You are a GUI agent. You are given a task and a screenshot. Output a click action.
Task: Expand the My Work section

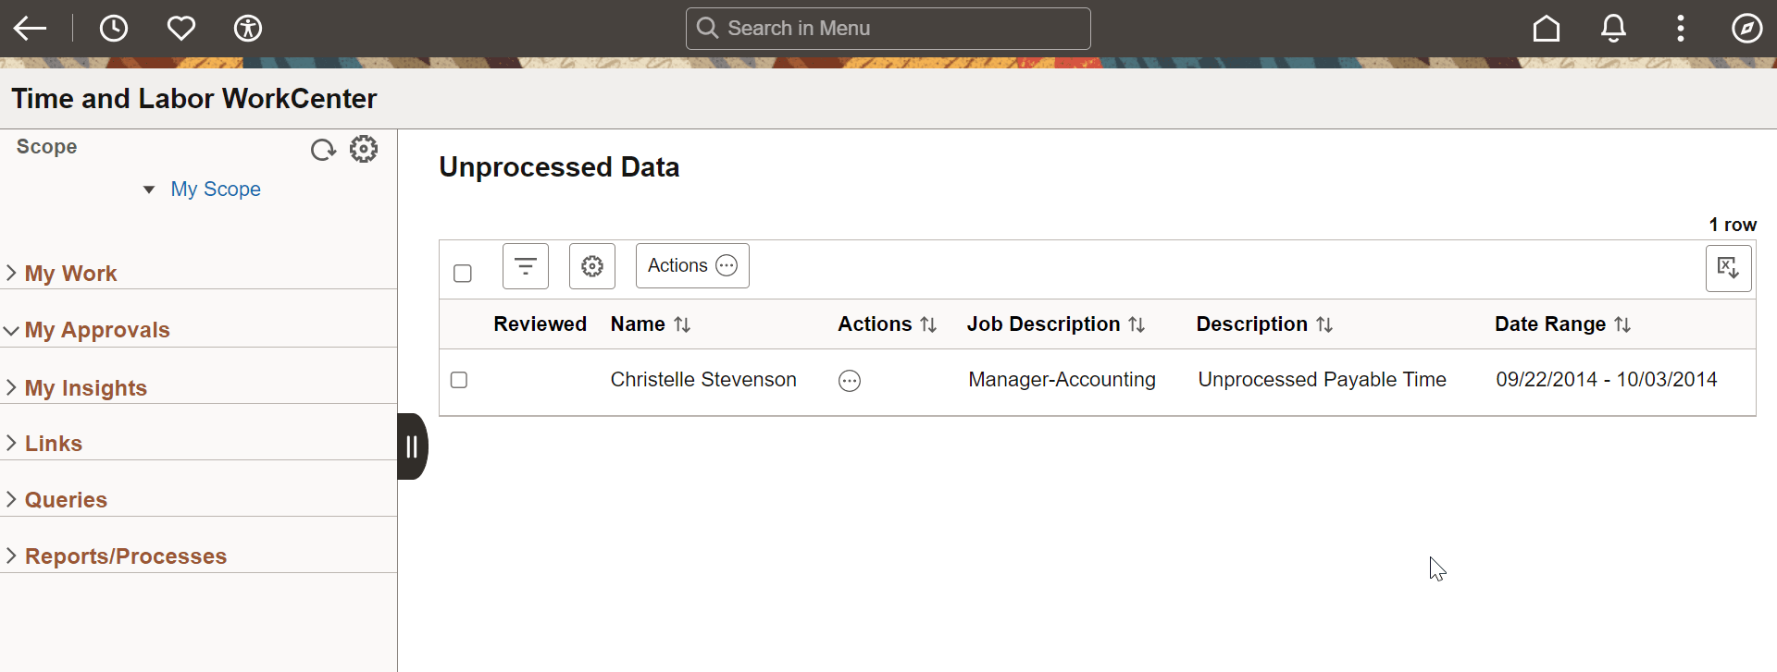point(70,274)
